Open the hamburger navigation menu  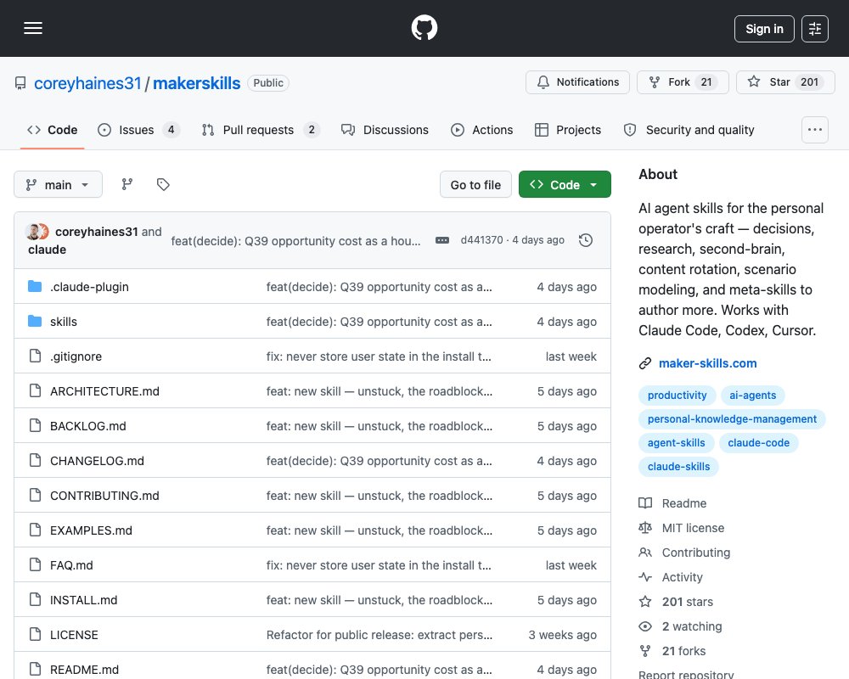[33, 28]
